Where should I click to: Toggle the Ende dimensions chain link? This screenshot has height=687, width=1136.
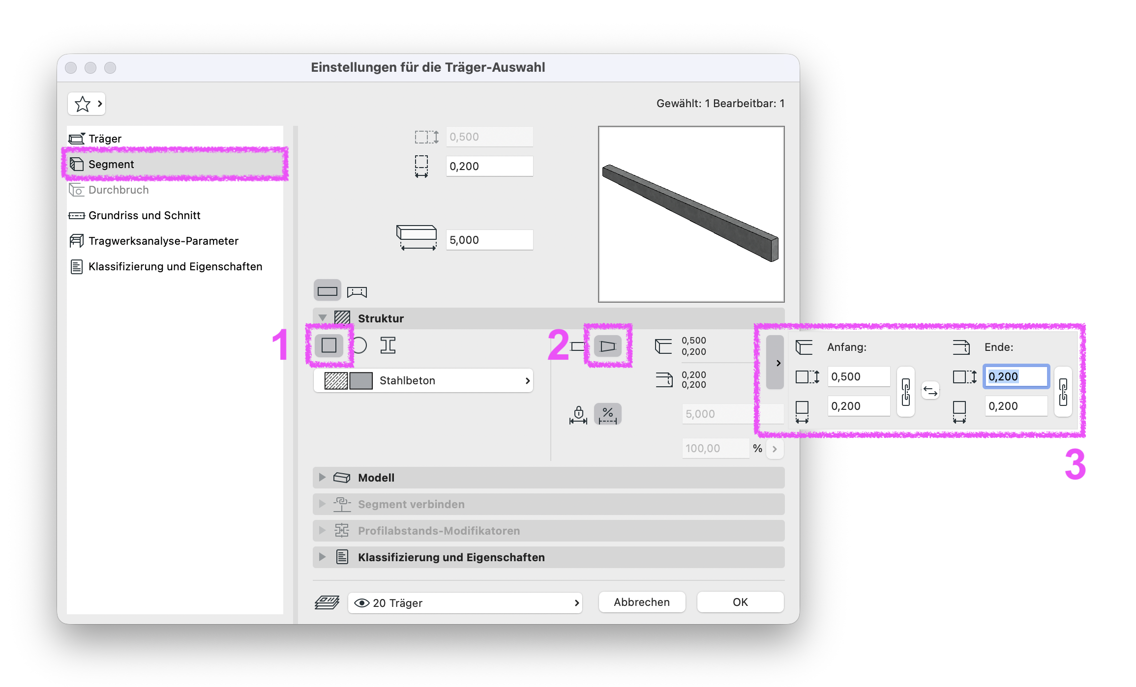[x=1063, y=392]
